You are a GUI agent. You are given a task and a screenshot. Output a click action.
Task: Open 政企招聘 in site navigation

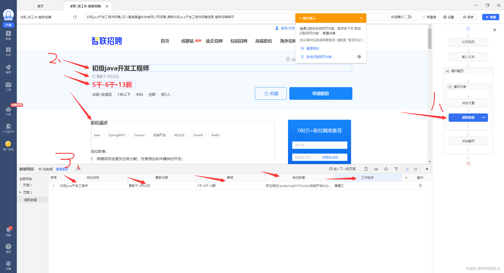[x=214, y=41]
